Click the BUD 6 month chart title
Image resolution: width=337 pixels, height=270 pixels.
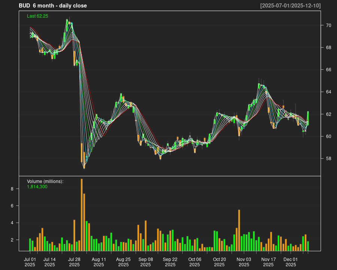(x=53, y=6)
